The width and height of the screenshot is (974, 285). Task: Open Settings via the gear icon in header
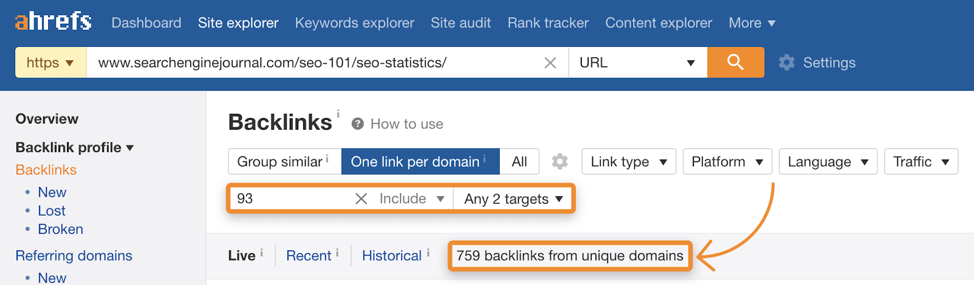point(787,63)
